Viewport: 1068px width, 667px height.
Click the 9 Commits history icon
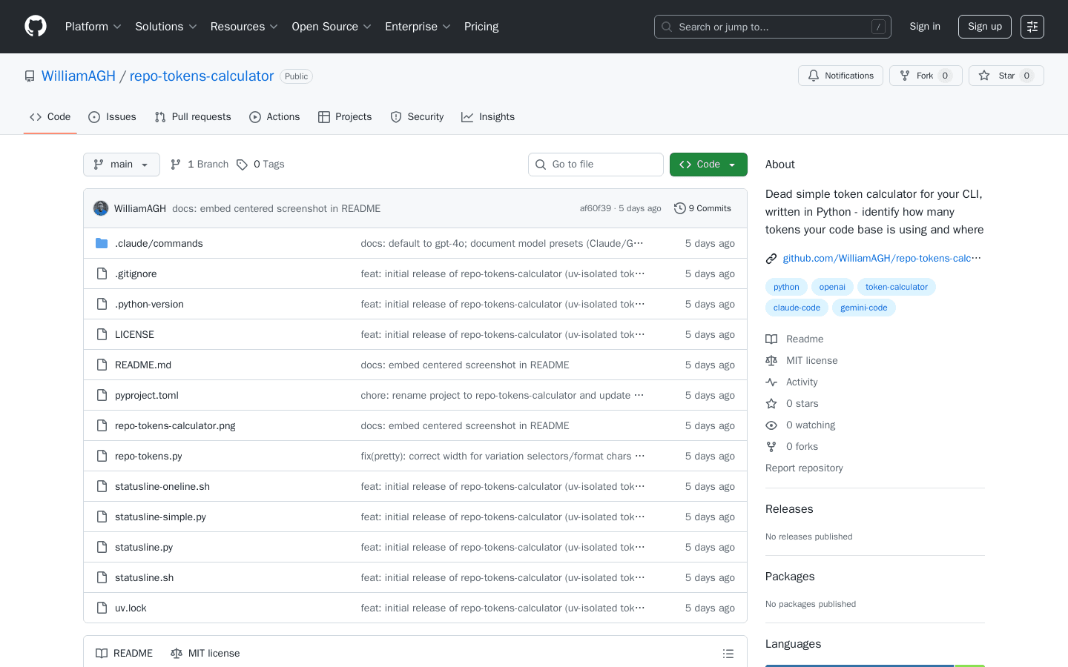click(679, 208)
